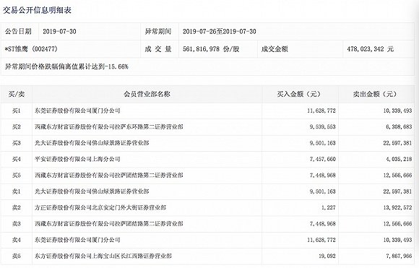The image size is (419, 268).
Task: Click buy amount 11,628,772 in the 买1 row
Action: pyautogui.click(x=321, y=111)
